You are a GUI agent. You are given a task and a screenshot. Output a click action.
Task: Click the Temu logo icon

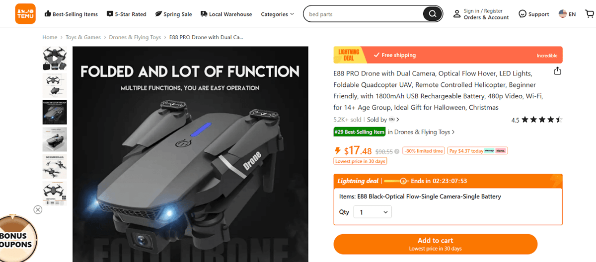25,14
